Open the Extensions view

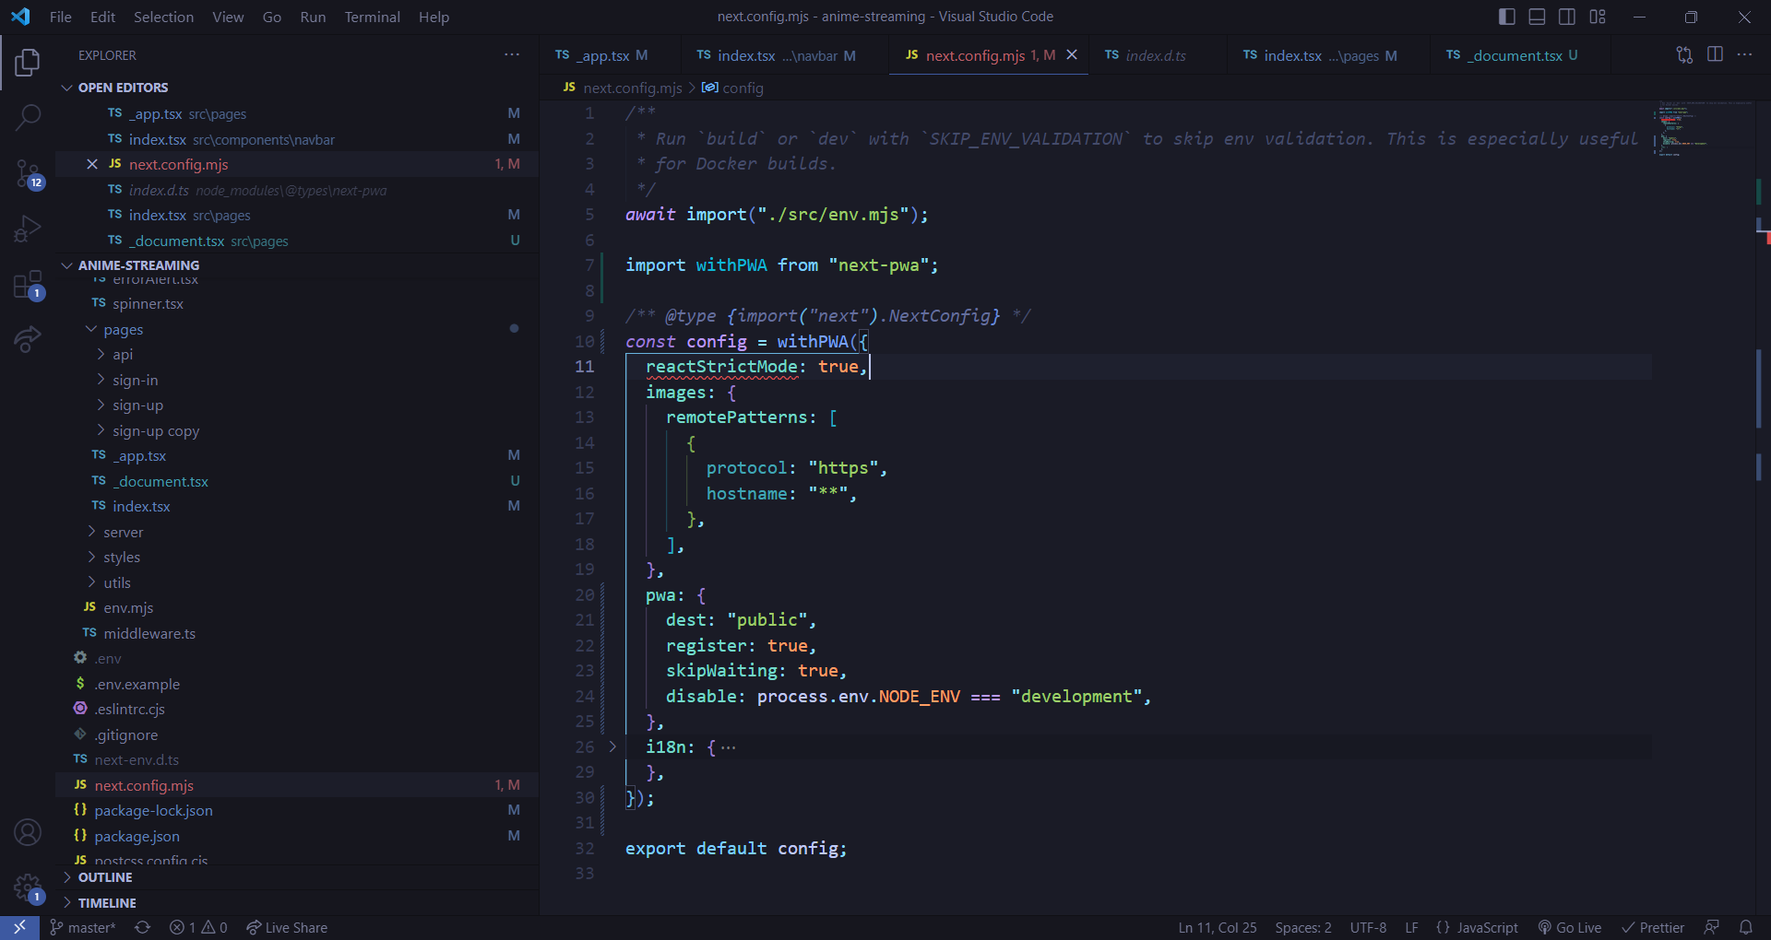[27, 286]
